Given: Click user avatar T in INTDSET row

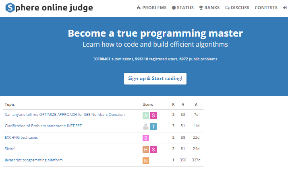Looking at the screenshot, I should tap(153, 127).
